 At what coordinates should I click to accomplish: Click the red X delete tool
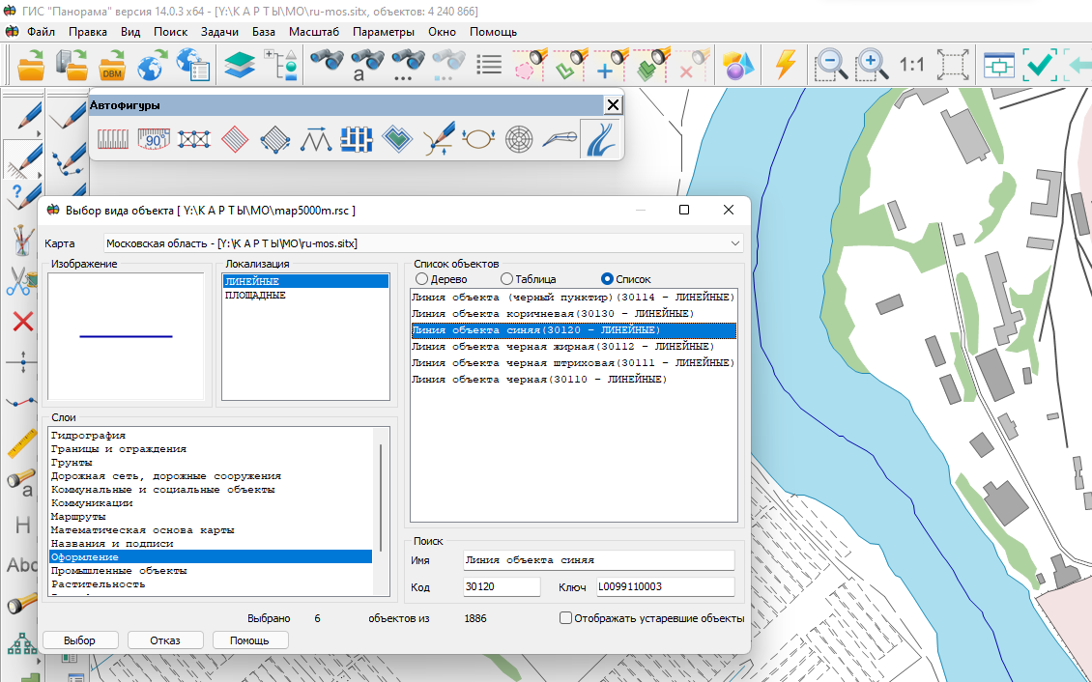tap(22, 322)
